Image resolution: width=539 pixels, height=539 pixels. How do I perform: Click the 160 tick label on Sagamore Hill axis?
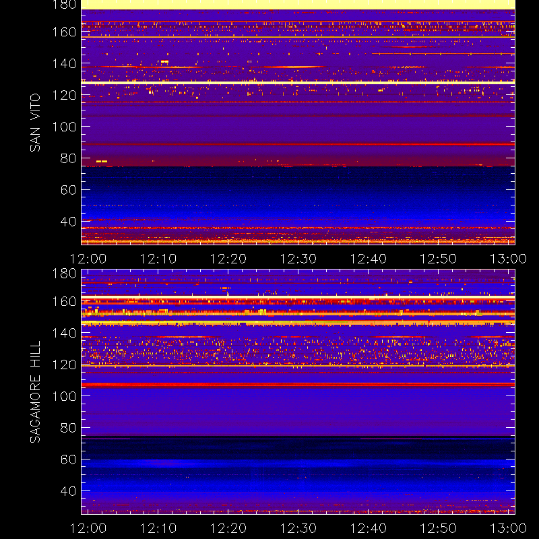[64, 301]
